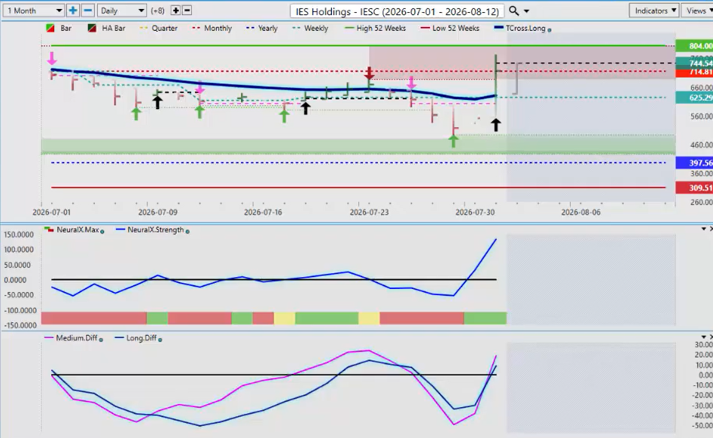Image resolution: width=713 pixels, height=438 pixels.
Task: Toggle the Low 52 Weeks legend entry
Action: 450,28
